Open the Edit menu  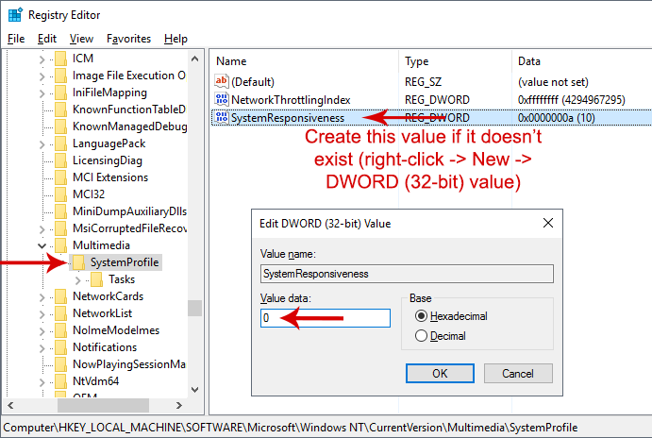tap(46, 39)
